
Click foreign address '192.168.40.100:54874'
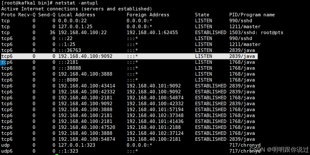155,98
